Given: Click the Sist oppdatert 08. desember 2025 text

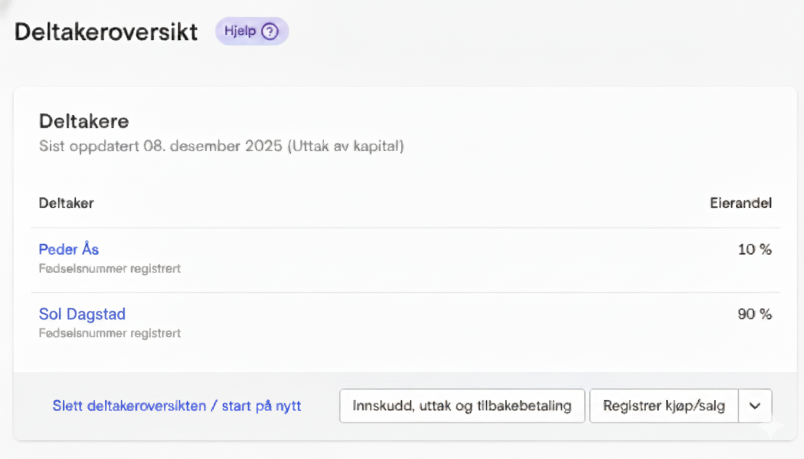Looking at the screenshot, I should pos(221,146).
